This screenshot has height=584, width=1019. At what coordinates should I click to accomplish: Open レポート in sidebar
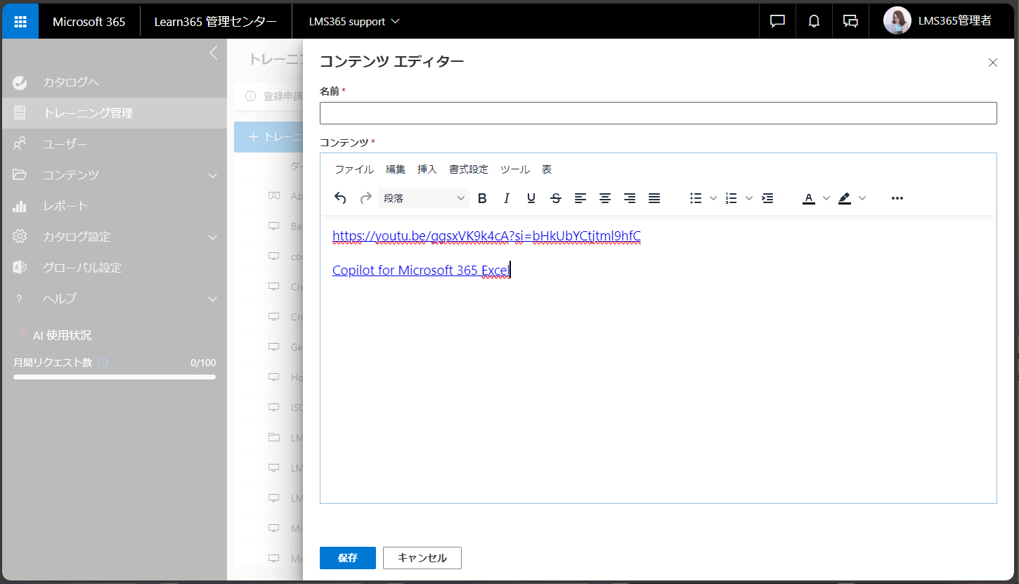(x=113, y=206)
